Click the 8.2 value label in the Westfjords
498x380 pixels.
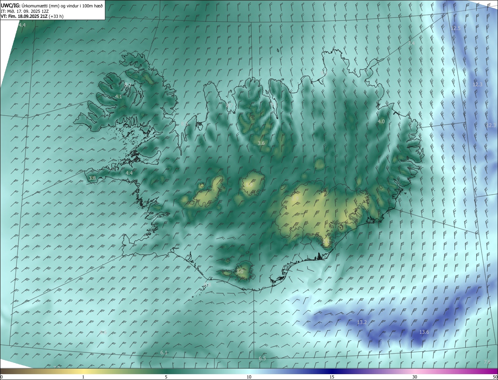128,84
